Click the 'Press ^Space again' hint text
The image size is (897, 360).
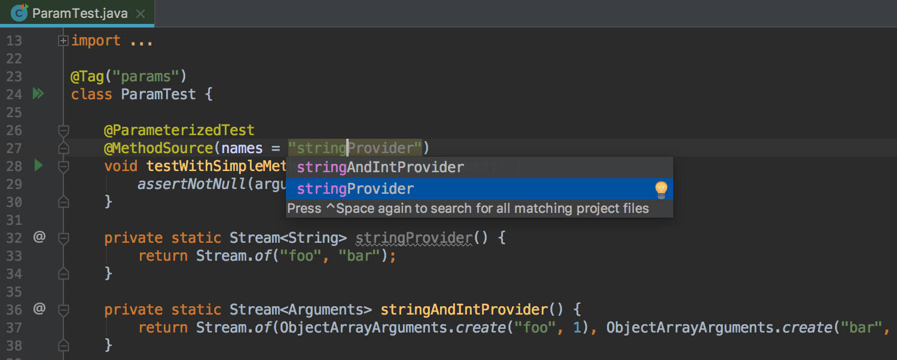(468, 209)
